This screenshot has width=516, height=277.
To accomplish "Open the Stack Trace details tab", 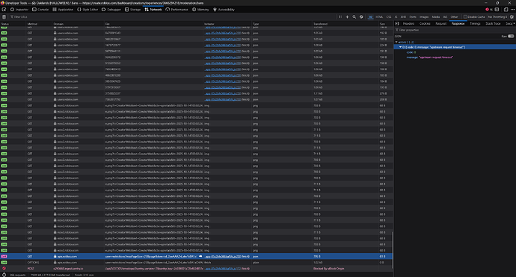I will pyautogui.click(x=493, y=24).
